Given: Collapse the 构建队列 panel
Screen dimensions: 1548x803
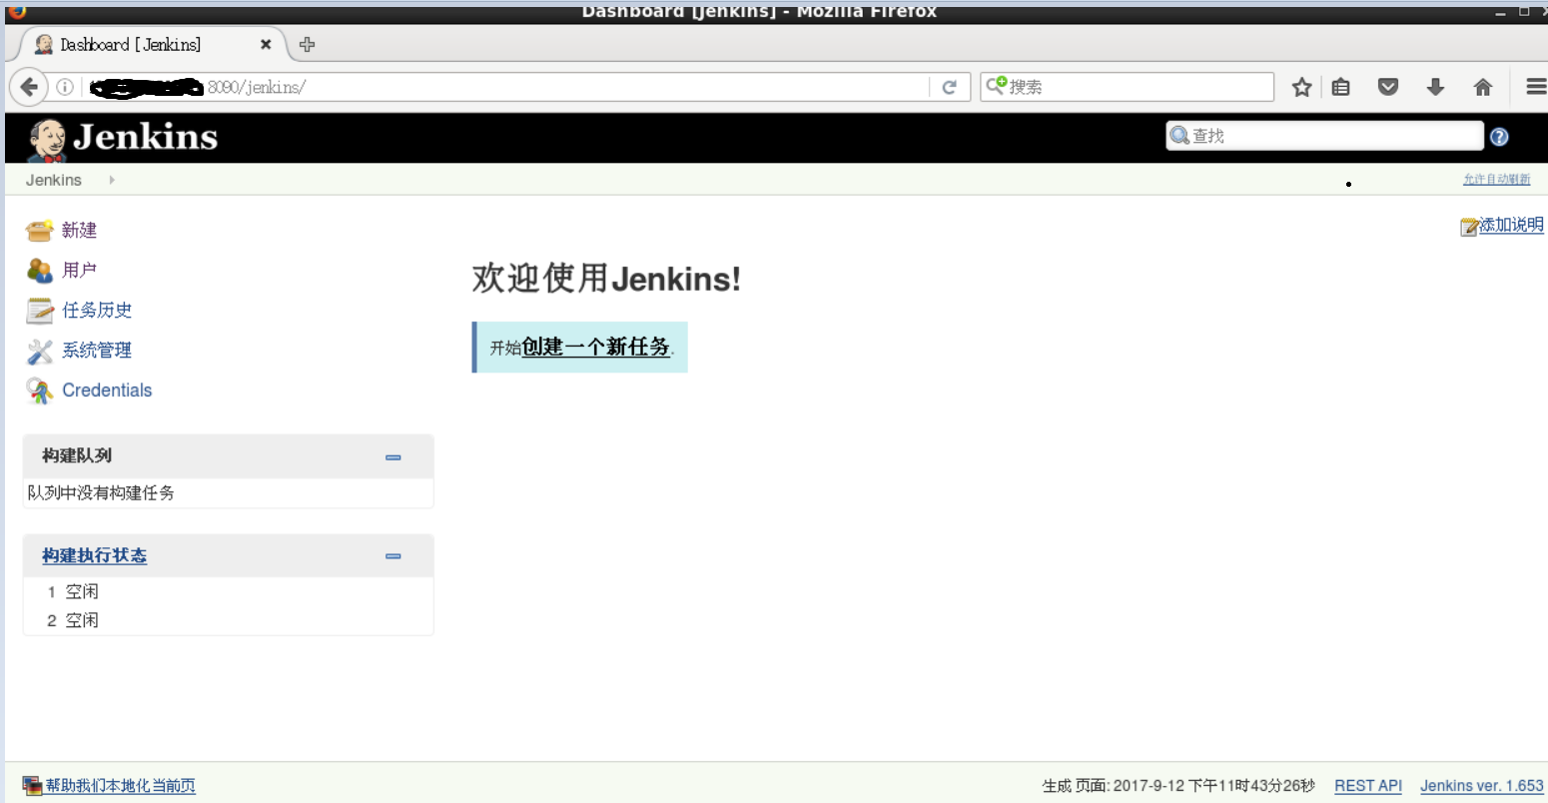Looking at the screenshot, I should tap(393, 457).
